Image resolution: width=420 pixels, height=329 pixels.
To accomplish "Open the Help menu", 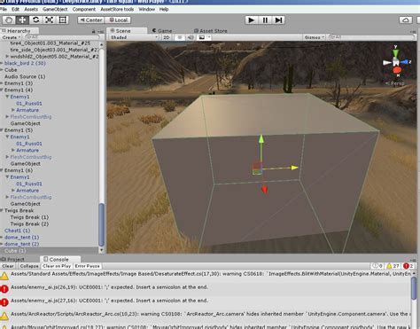I will point(164,9).
